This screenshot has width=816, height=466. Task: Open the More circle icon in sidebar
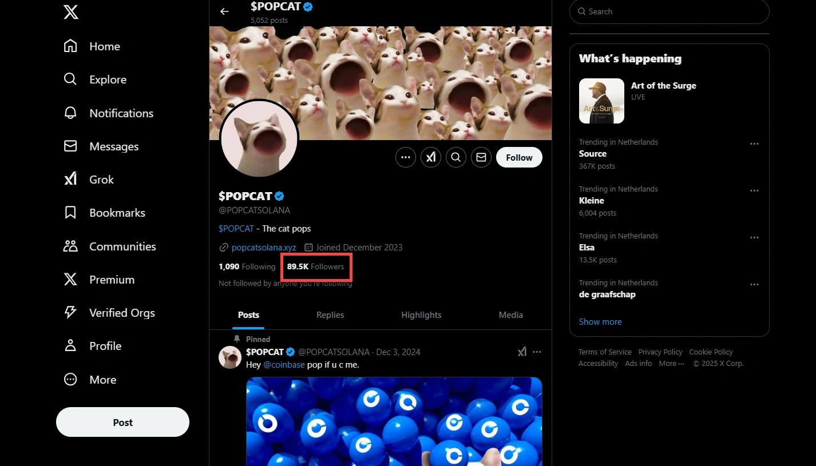pyautogui.click(x=70, y=379)
